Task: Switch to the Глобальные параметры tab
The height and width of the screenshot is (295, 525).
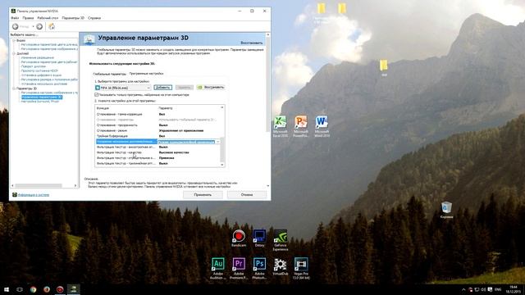Action: (x=109, y=74)
